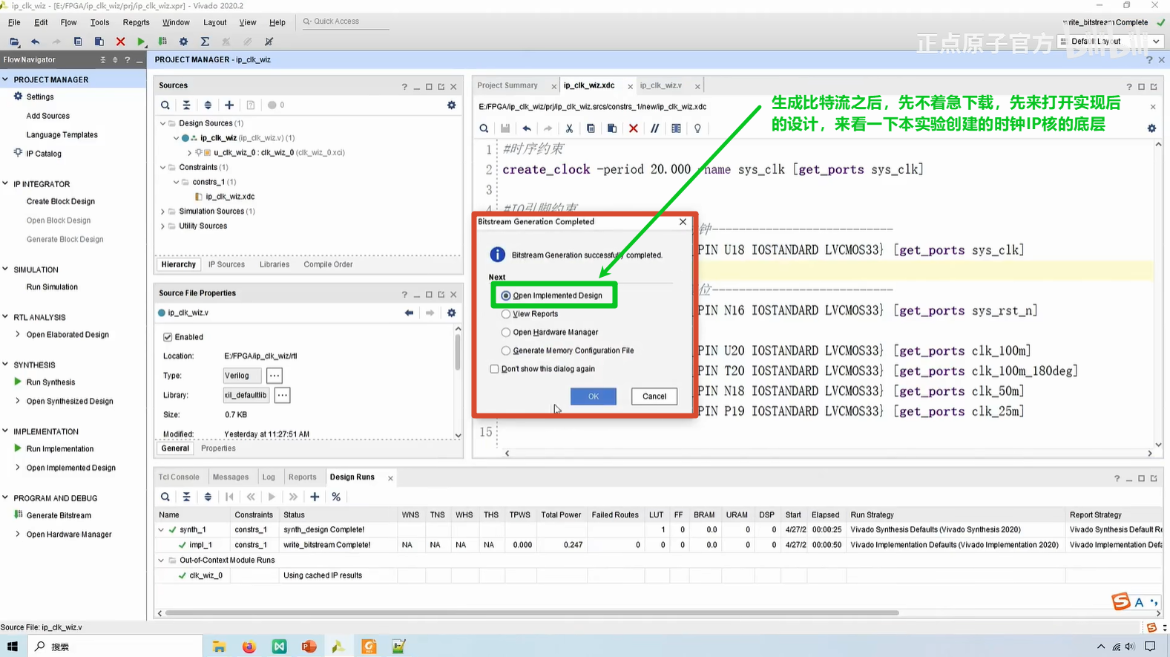Click Cancel in Bitstream Generation dialog
Screen dimensions: 1170x657
coord(654,396)
